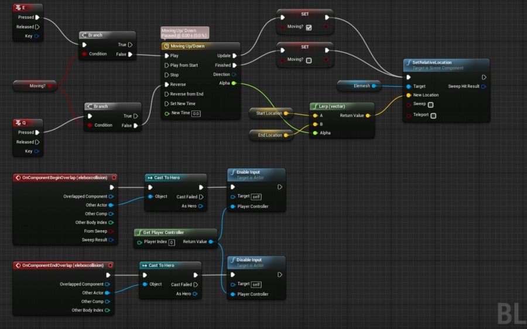Click the event icon on the OnComponentBeginOverlap node
Screen dimensions: 527x329
[18, 178]
